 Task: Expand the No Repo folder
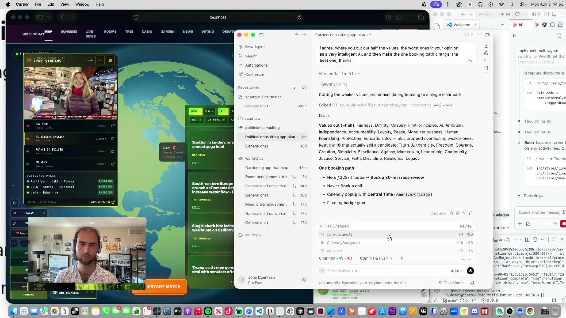click(252, 235)
